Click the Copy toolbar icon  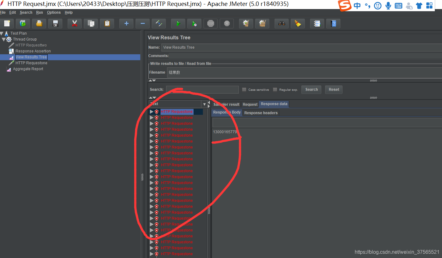coord(91,23)
